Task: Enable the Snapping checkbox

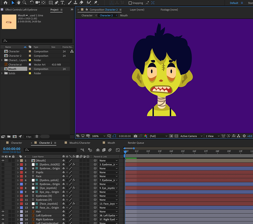Action: coord(130,3)
